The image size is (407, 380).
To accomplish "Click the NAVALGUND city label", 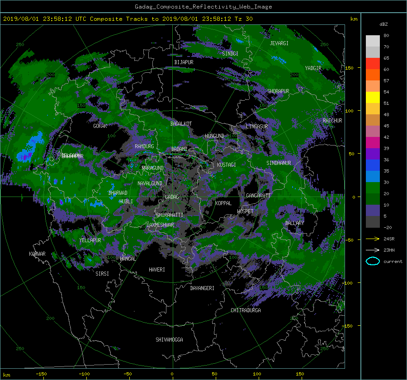I will tap(150, 183).
